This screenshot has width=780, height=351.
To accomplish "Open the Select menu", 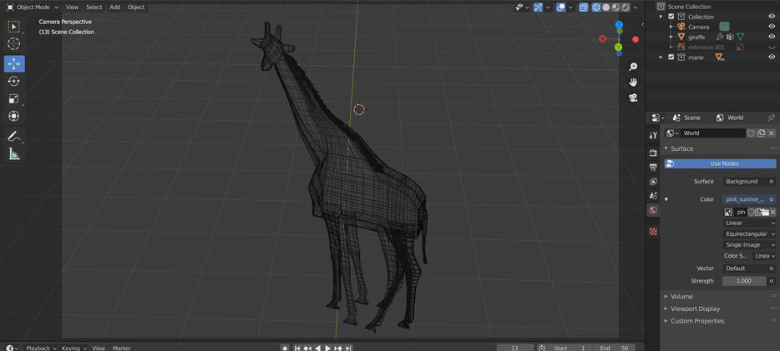I will 94,7.
